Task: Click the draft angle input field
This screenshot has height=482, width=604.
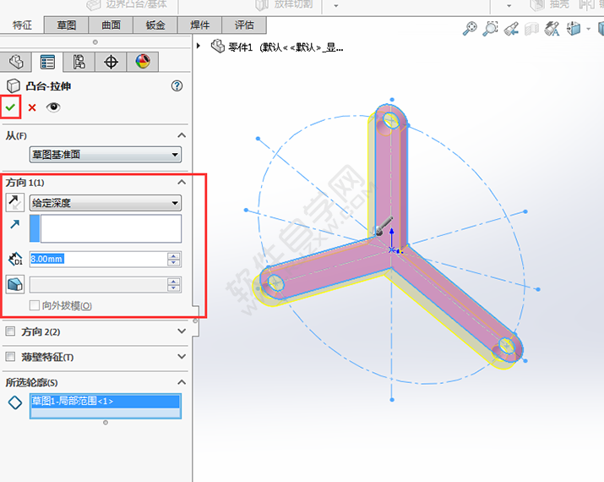Action: point(98,285)
